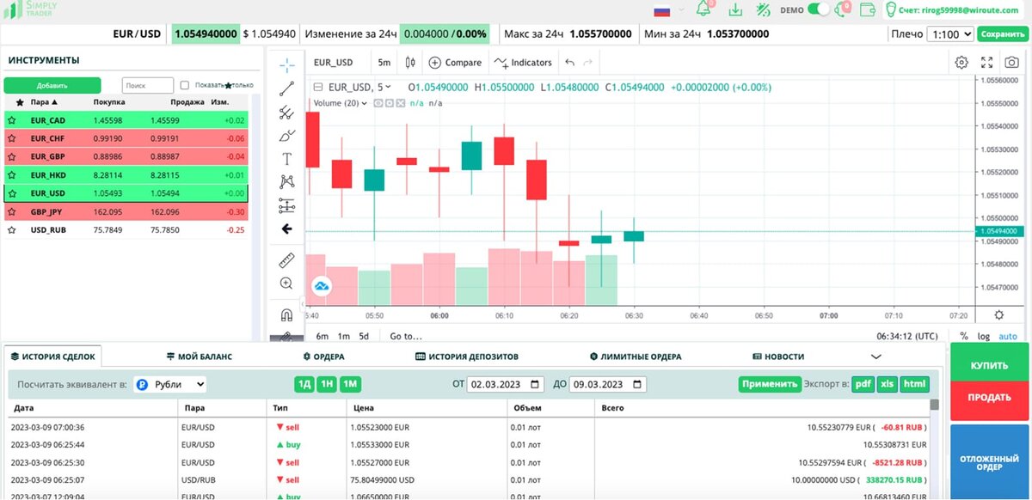The height and width of the screenshot is (500, 1032).
Task: Open the percent bonus icon
Action: point(762,10)
